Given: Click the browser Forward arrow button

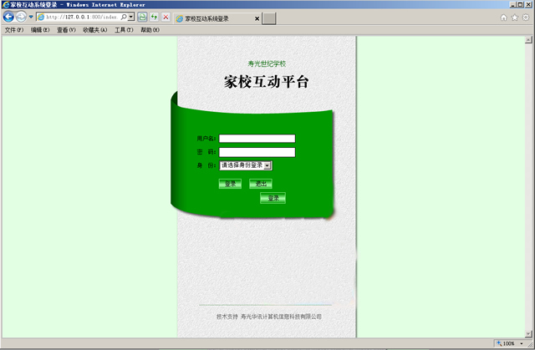Looking at the screenshot, I should 22,17.
